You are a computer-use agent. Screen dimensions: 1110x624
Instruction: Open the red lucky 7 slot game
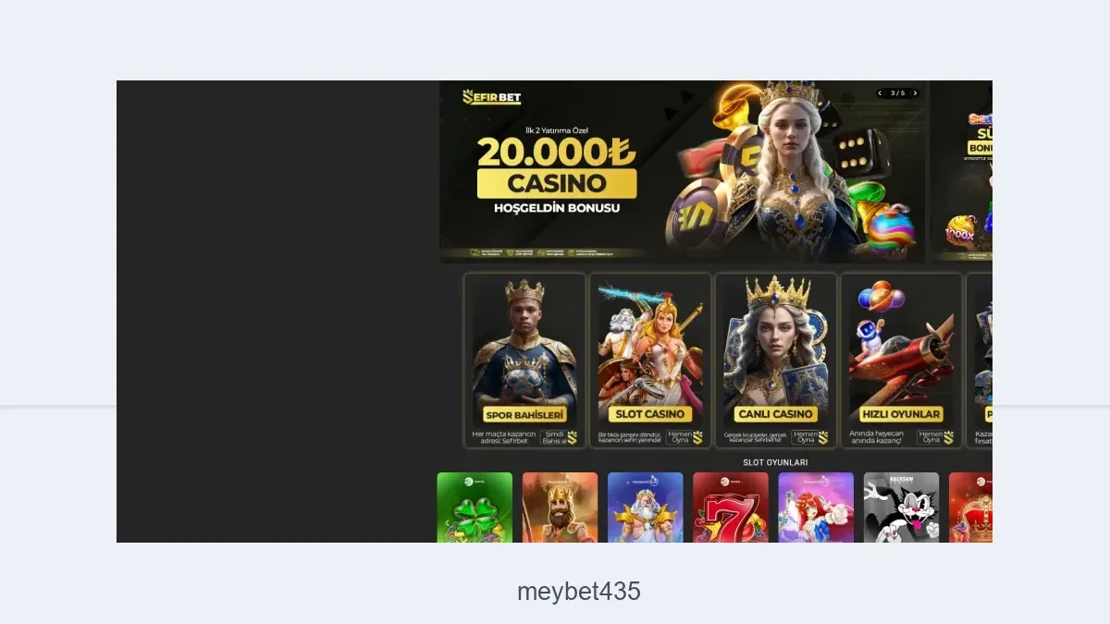731,508
